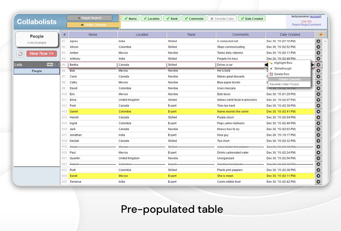Expand the row menu for Erica
Viewport: 341px width, 231px height.
click(318, 100)
